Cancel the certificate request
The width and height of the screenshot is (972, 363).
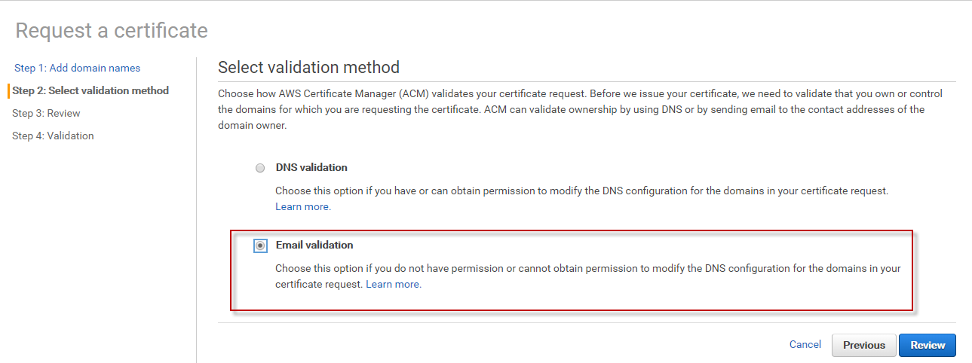point(805,344)
